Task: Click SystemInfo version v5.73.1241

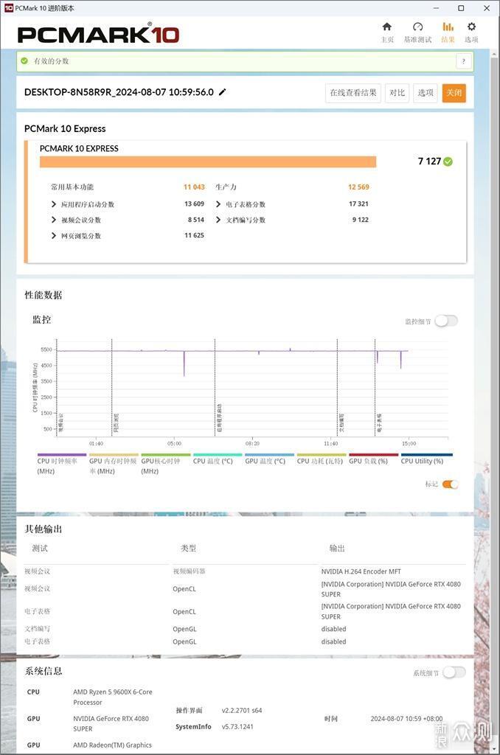Action: pos(237,726)
